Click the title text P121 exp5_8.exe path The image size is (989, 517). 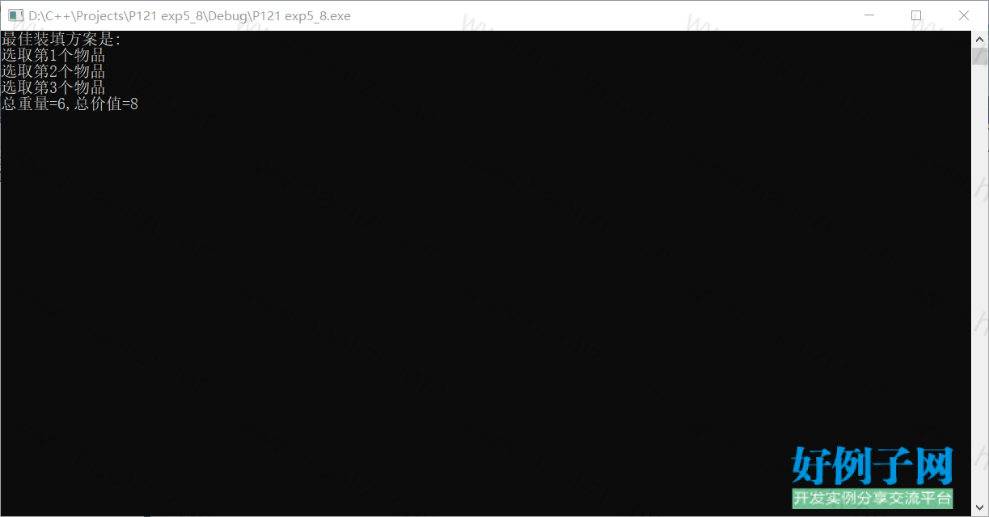click(x=189, y=15)
